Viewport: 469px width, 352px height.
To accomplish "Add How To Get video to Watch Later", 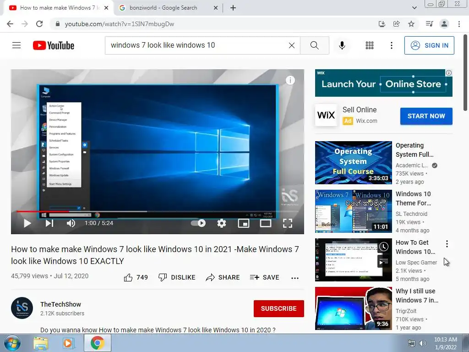I will point(383,247).
